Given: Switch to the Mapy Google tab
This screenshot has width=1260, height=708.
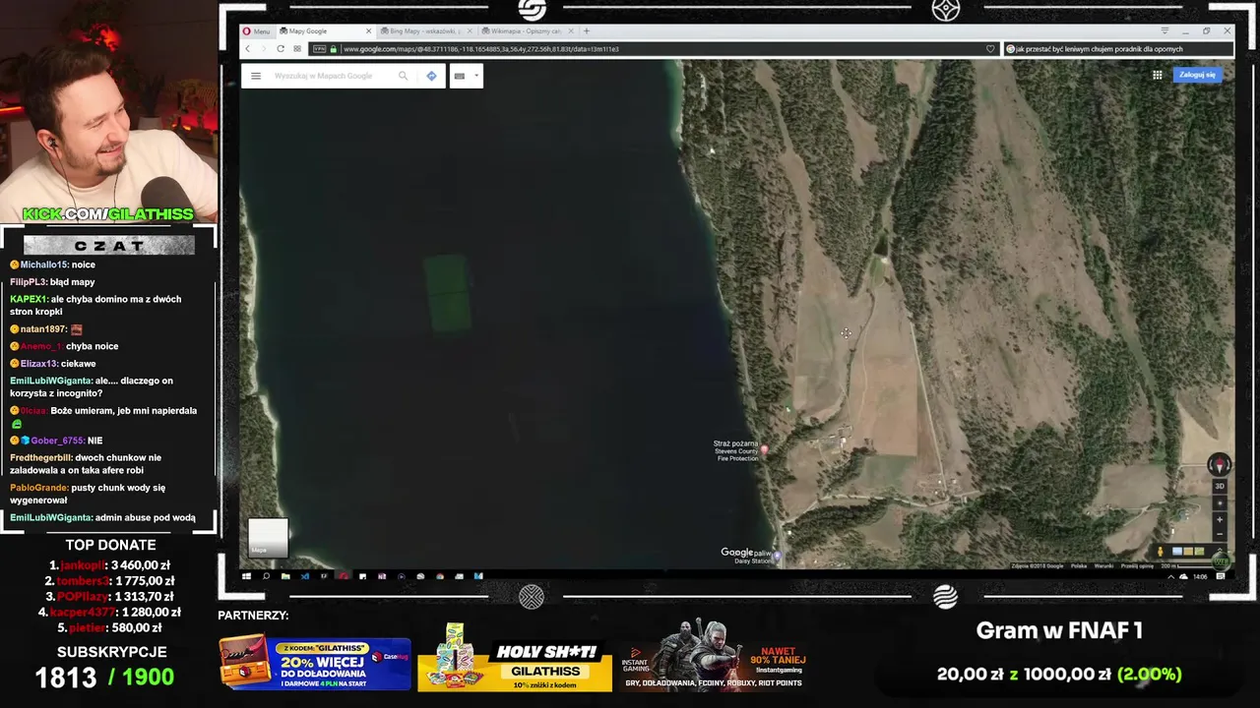Looking at the screenshot, I should (x=326, y=31).
